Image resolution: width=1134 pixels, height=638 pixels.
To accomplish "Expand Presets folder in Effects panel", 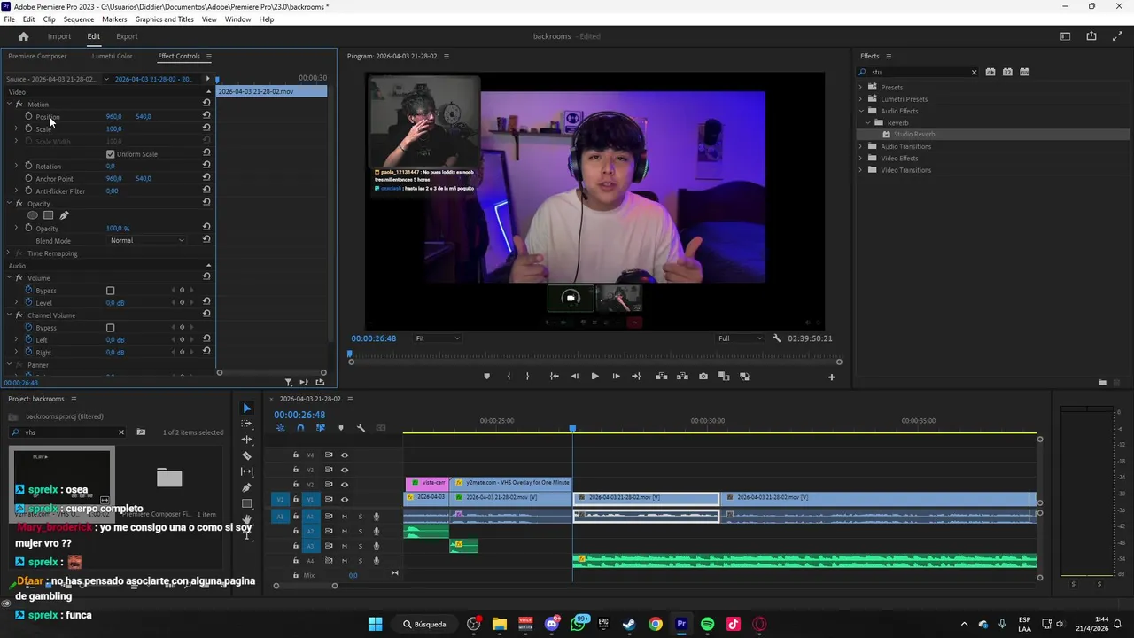I will click(860, 87).
